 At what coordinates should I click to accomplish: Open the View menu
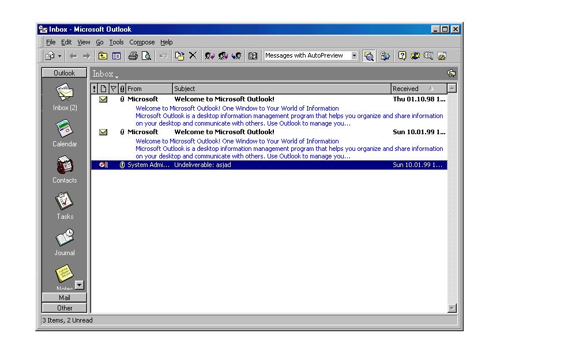point(84,42)
